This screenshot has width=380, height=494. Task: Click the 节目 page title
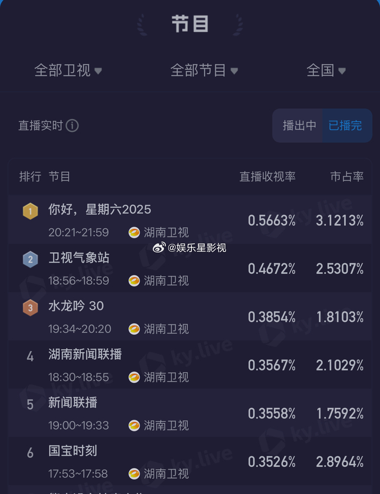click(190, 24)
